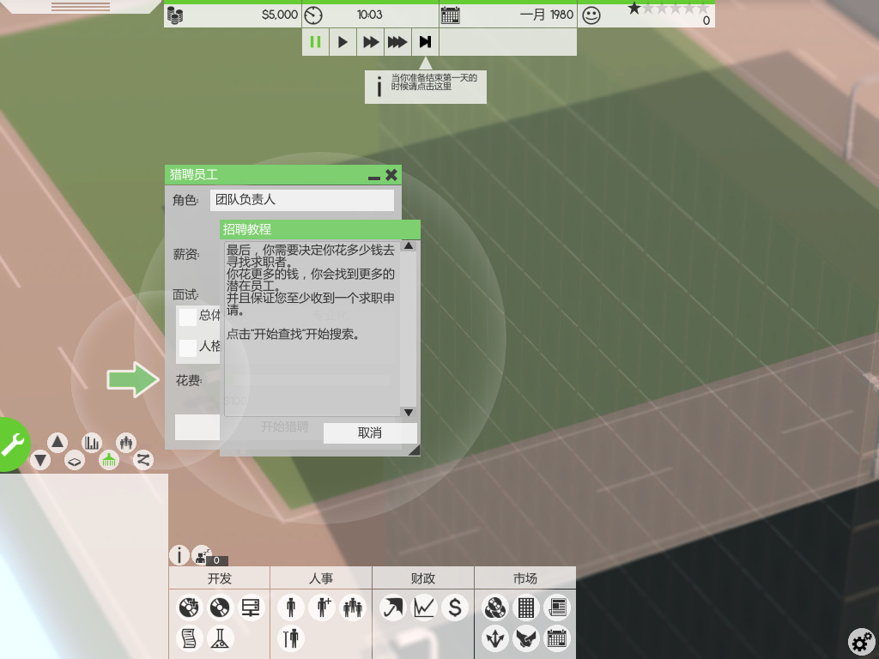This screenshot has width=879, height=659.
Task: Click single employee icon under 人事
Action: 291,607
